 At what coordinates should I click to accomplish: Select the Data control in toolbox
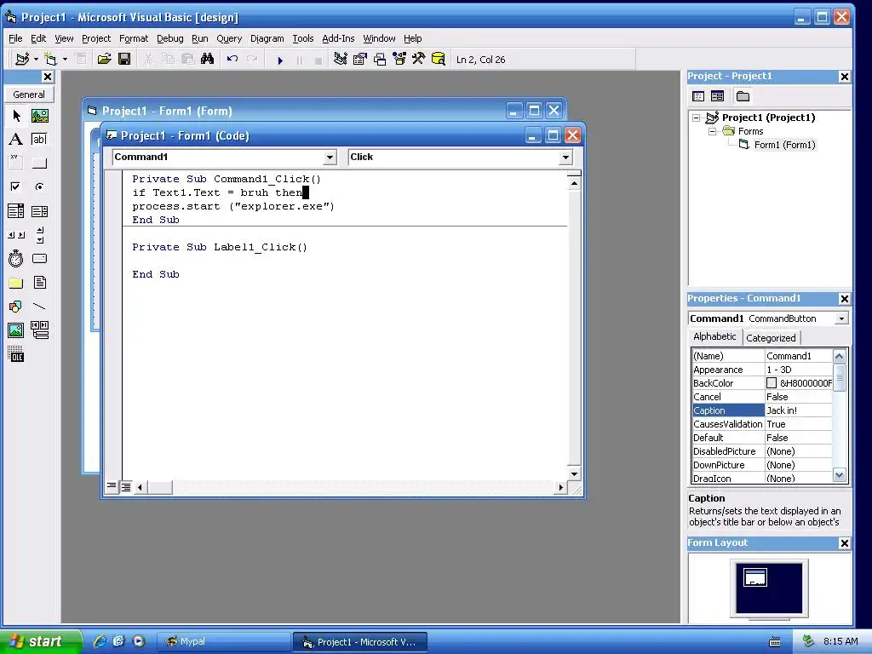[x=39, y=330]
